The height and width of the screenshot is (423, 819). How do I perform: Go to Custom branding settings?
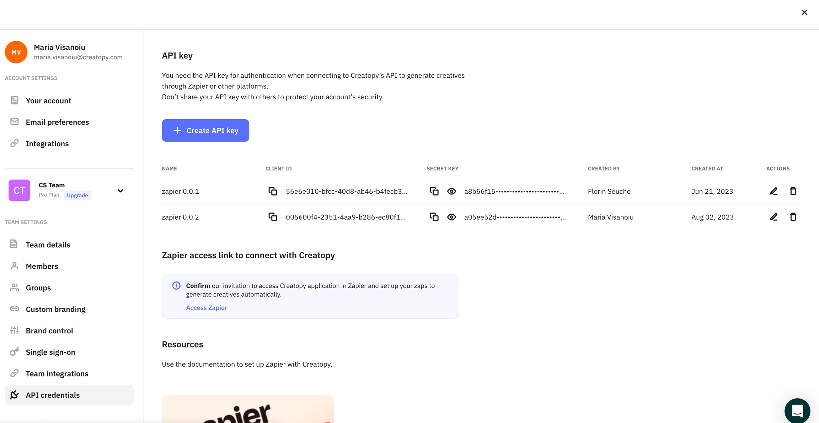pos(55,309)
